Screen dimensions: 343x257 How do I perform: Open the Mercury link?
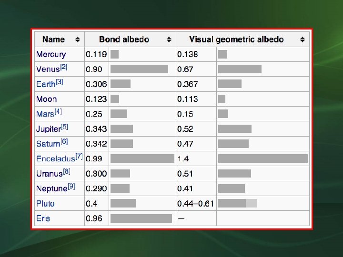pos(51,55)
